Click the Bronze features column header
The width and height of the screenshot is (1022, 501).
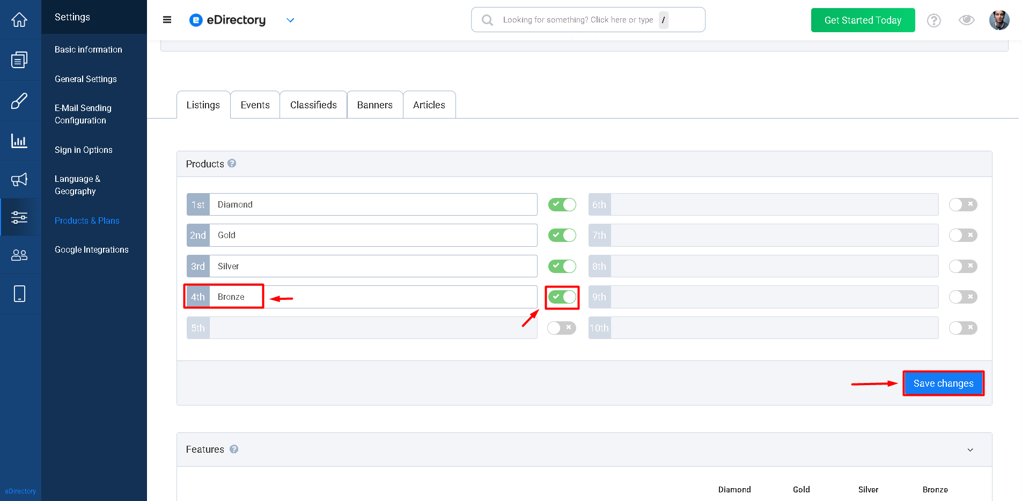point(935,490)
